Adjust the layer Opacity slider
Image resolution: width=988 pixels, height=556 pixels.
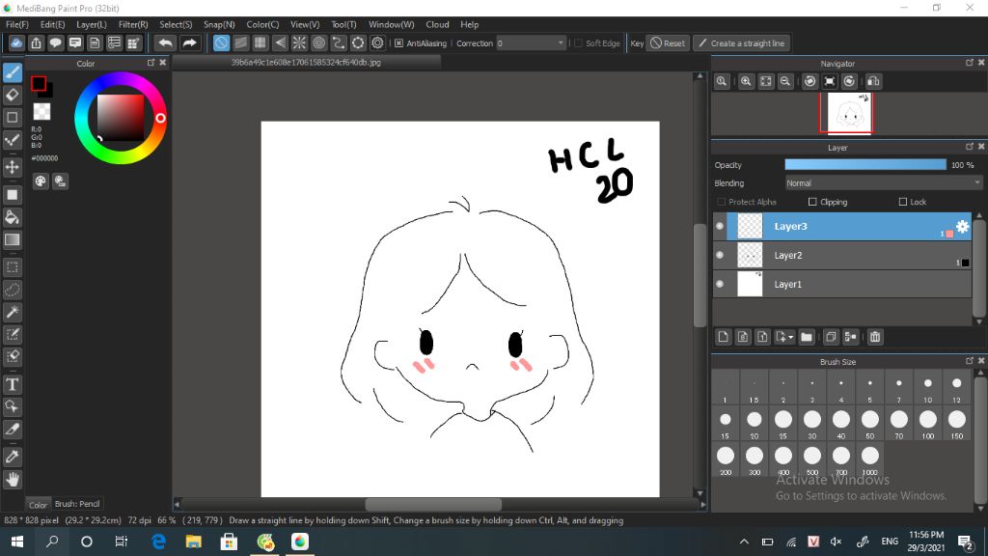[x=865, y=164]
